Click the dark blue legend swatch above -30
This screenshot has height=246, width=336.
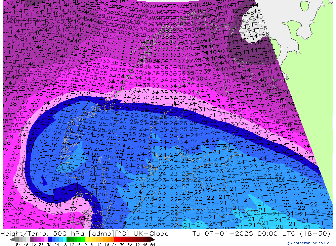coord(50,239)
